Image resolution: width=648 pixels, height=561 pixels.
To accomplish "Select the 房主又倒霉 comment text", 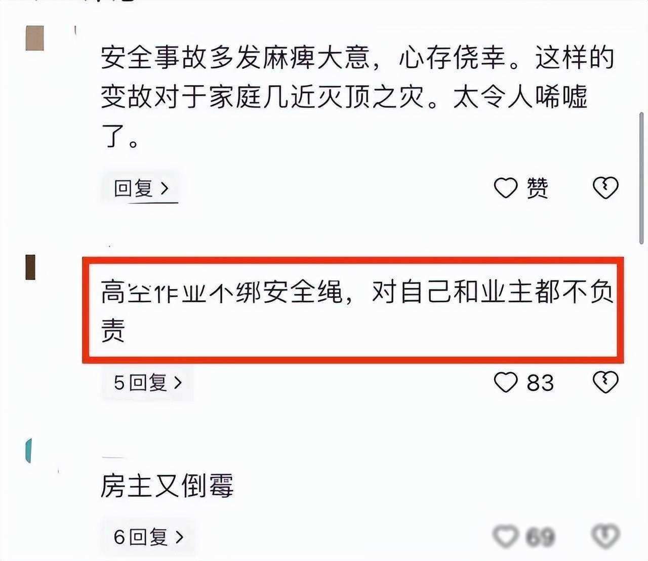I will click(x=167, y=486).
